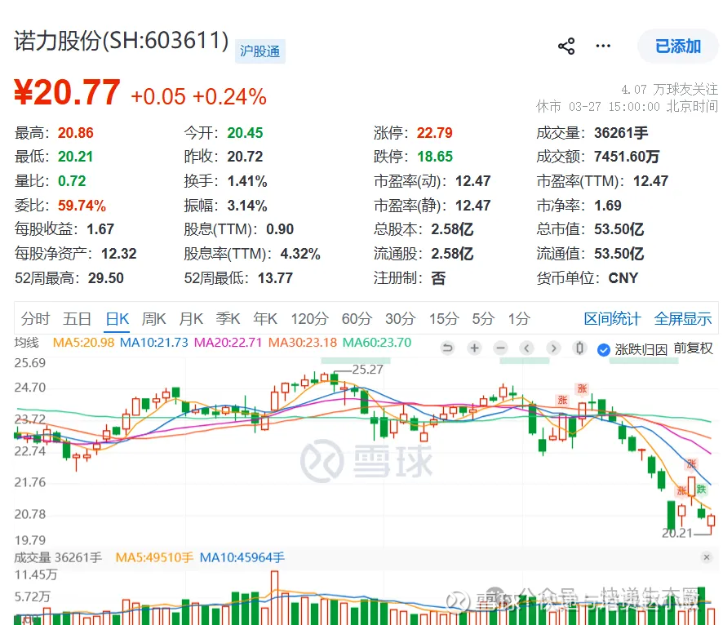
Task: Switch to 30分 interval tab
Action: pos(400,318)
